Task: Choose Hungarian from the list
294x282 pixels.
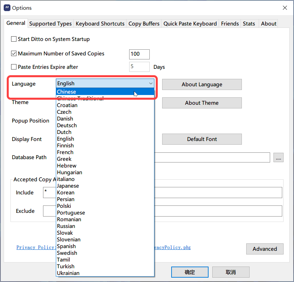Action: [105, 173]
